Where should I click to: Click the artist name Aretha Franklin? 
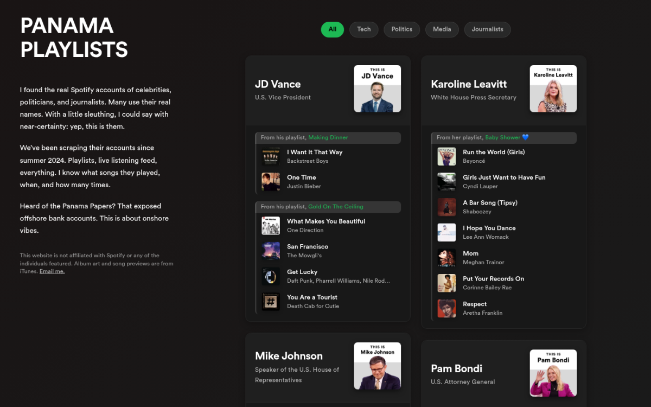point(482,313)
